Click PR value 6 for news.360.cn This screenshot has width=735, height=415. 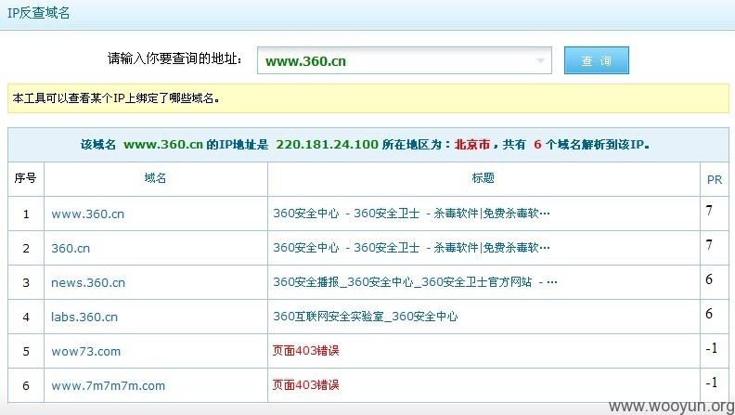click(709, 279)
